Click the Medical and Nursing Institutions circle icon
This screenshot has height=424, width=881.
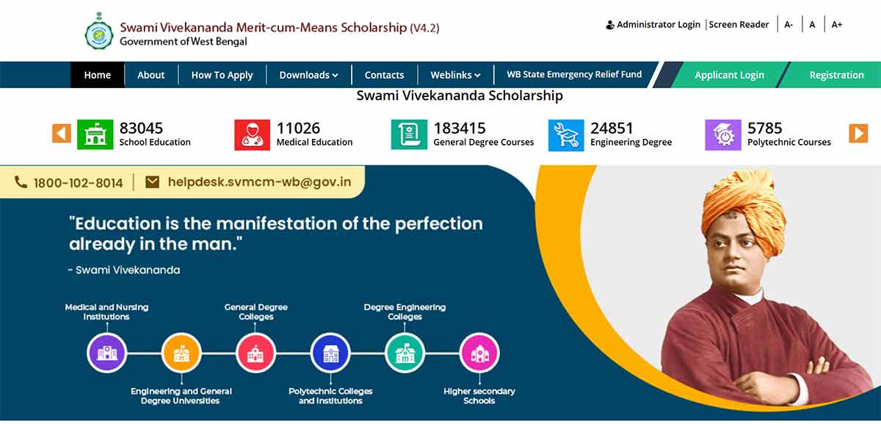click(x=106, y=353)
